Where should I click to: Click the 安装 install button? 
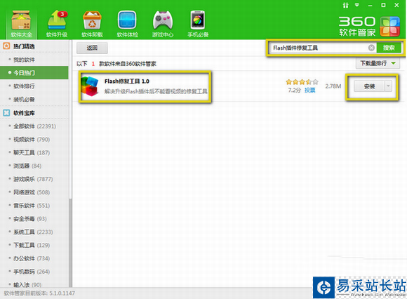[x=369, y=86]
